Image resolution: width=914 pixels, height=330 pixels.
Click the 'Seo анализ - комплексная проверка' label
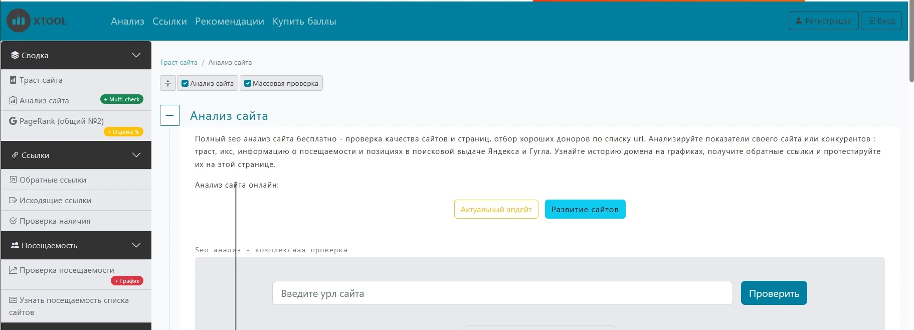(x=271, y=250)
